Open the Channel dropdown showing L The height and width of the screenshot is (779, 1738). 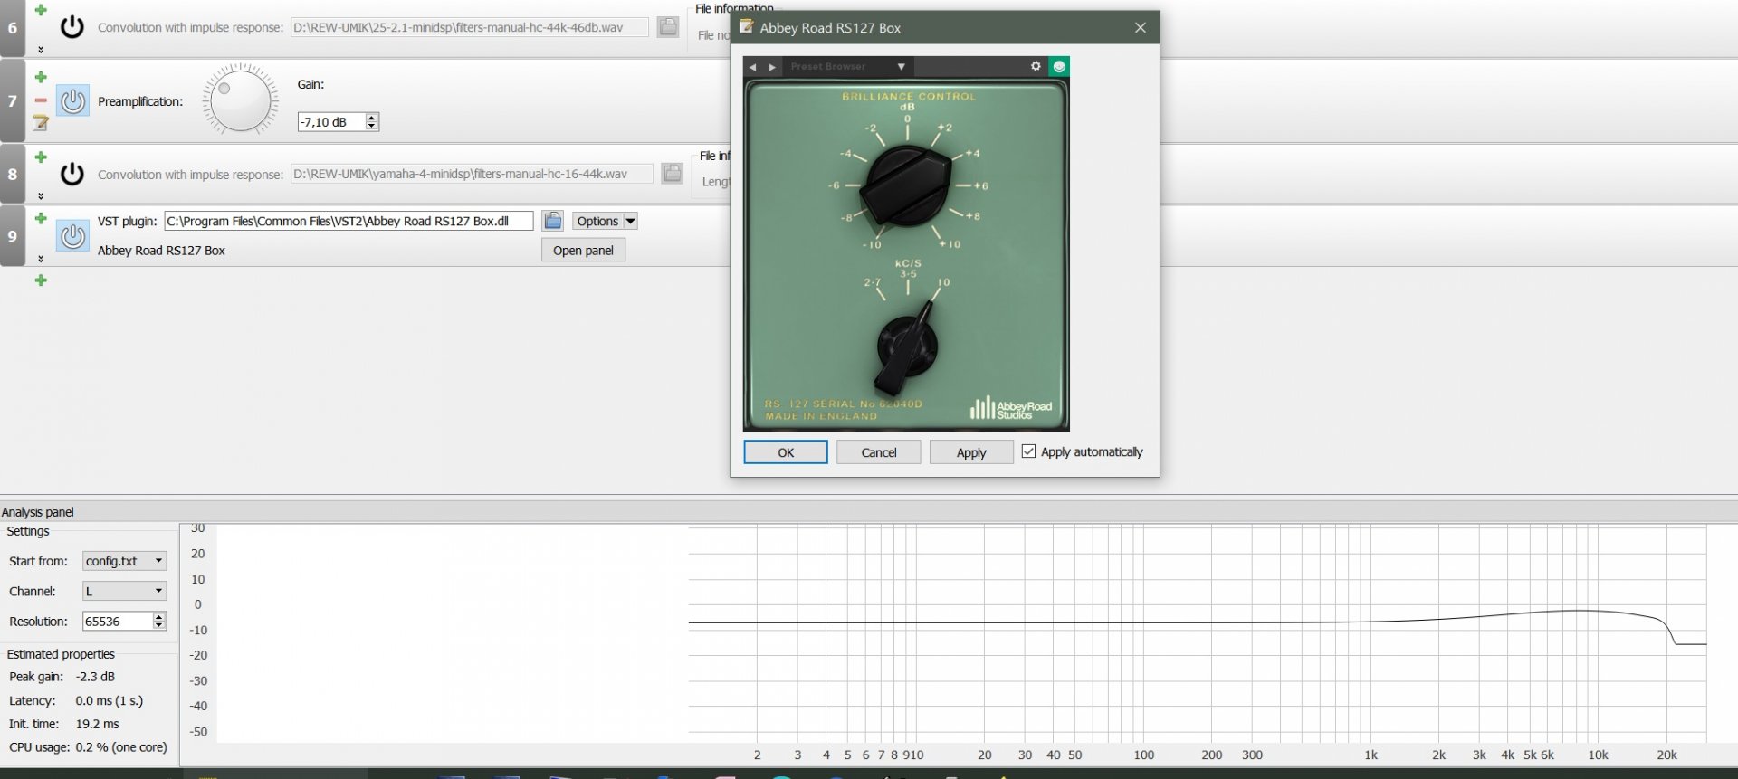(x=124, y=591)
